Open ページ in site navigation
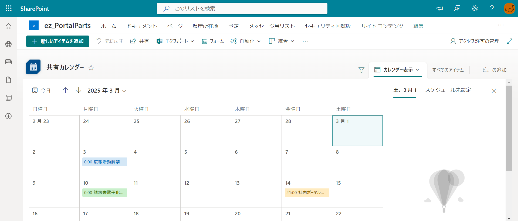518x221 pixels. pos(175,26)
